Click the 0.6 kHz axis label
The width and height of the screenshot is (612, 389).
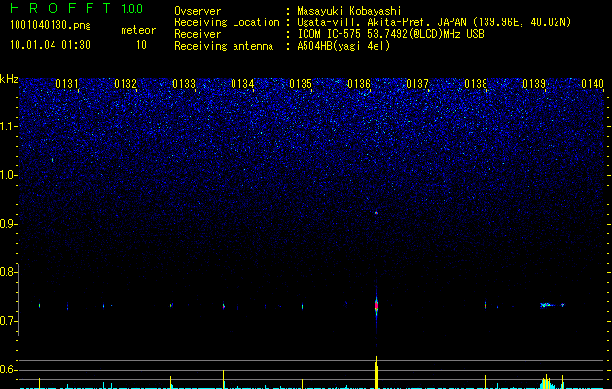click(x=9, y=370)
